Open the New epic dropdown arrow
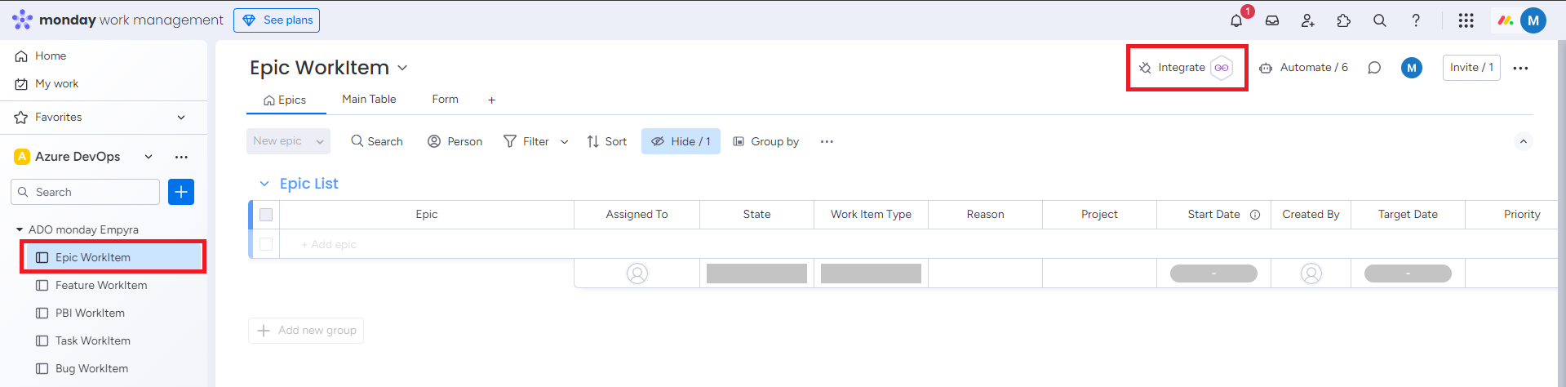Image resolution: width=1566 pixels, height=387 pixels. (320, 141)
